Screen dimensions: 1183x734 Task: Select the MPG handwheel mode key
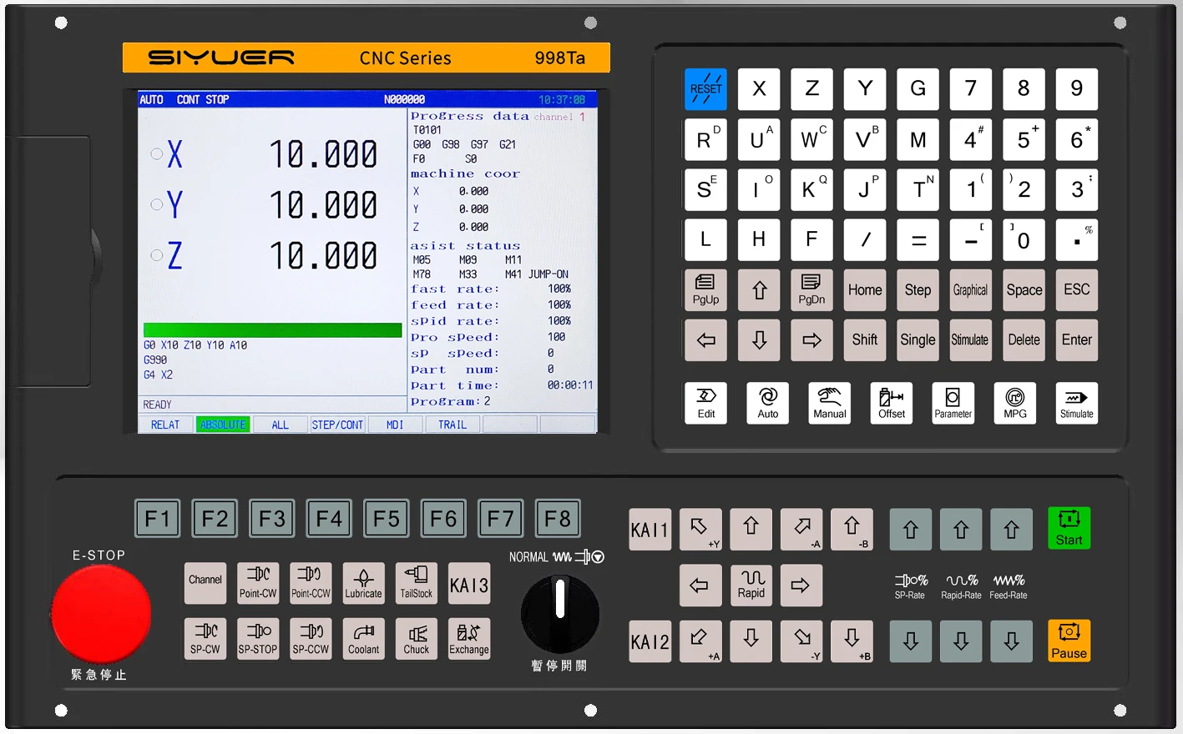click(1015, 403)
